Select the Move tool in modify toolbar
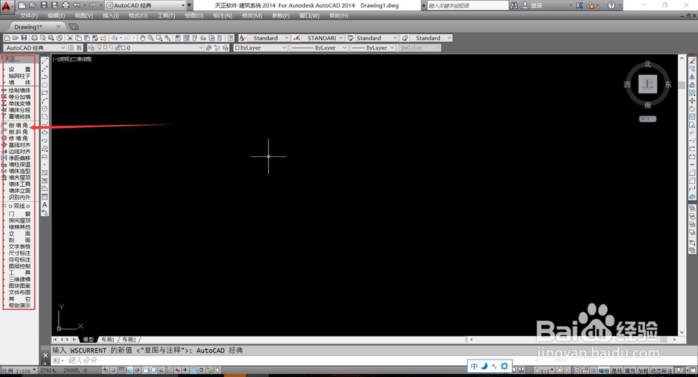 point(692,101)
